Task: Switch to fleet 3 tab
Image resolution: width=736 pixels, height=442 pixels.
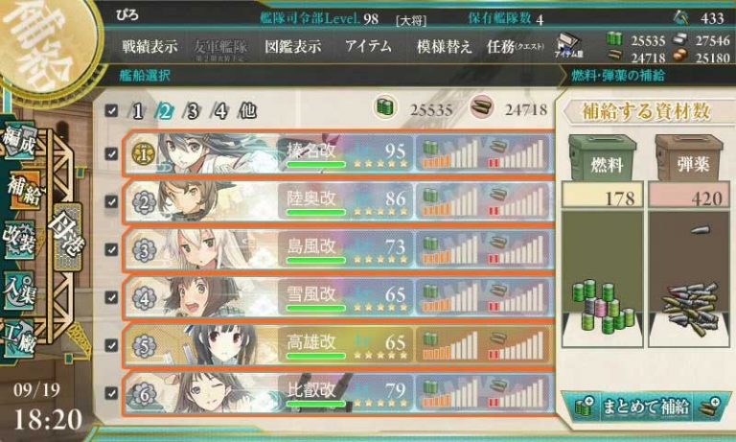Action: coord(193,111)
